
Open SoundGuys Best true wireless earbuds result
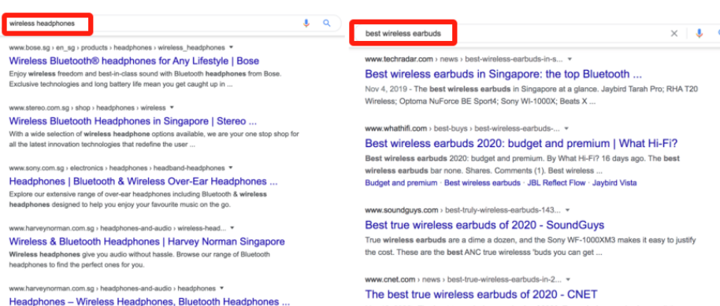point(484,225)
